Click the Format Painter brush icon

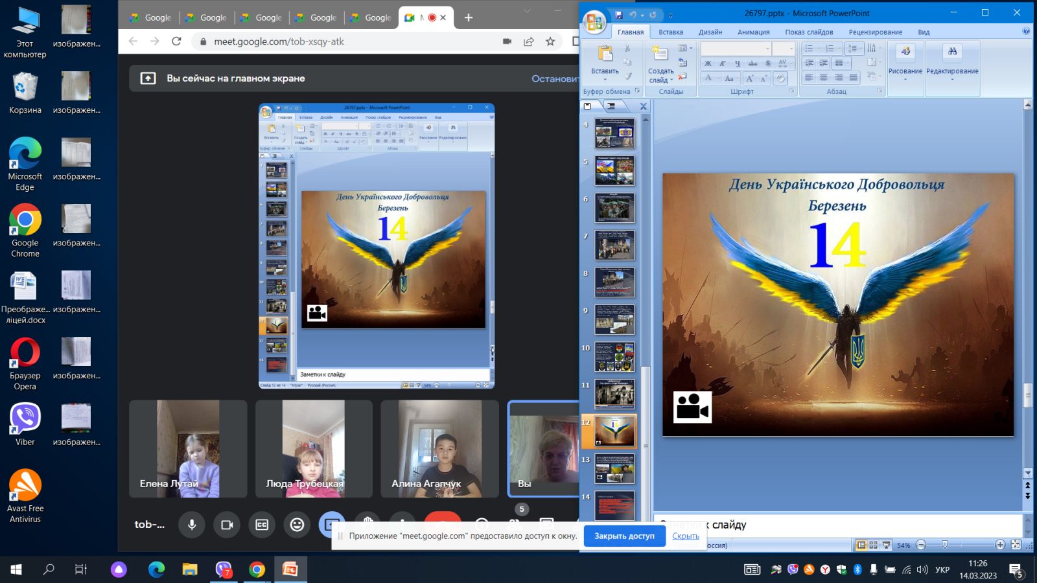(627, 76)
